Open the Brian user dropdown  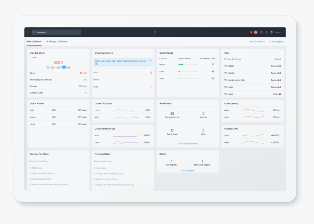(x=279, y=33)
